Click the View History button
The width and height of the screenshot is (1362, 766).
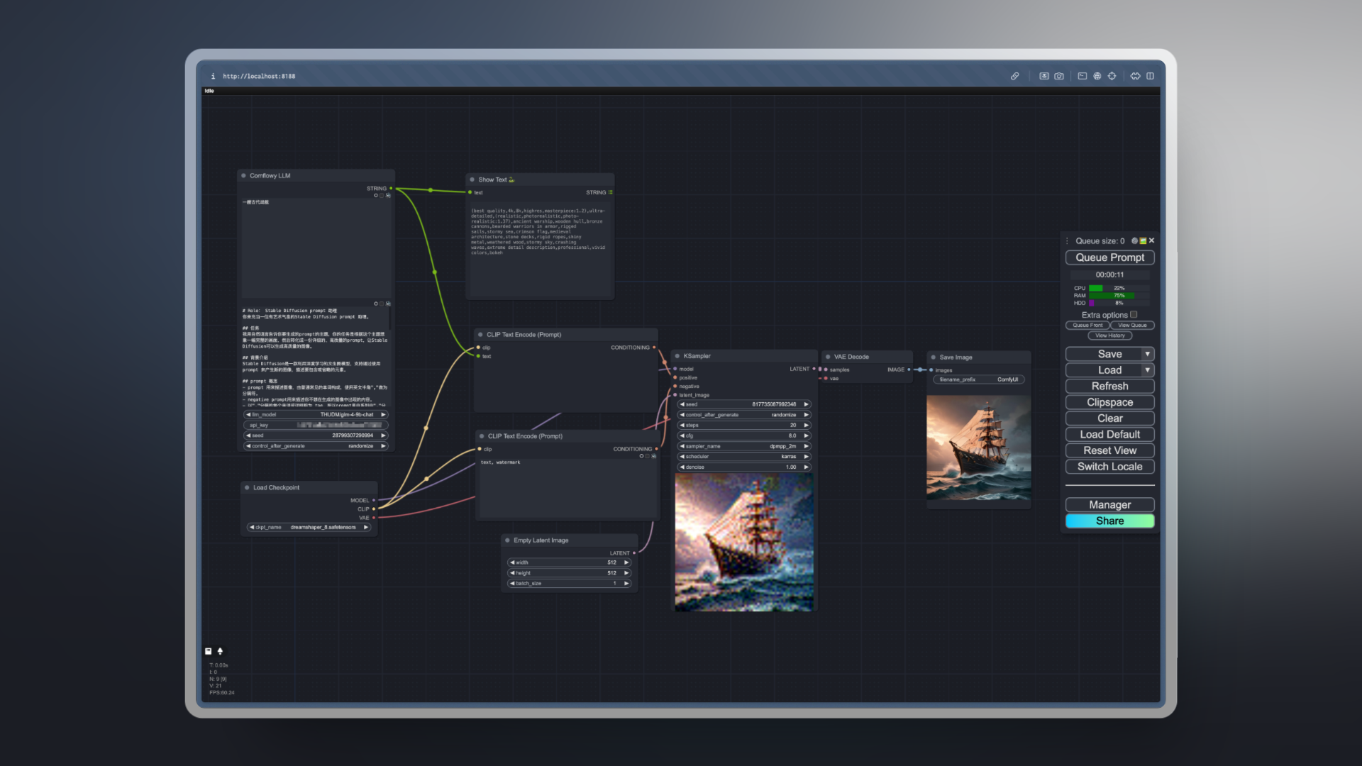point(1109,335)
